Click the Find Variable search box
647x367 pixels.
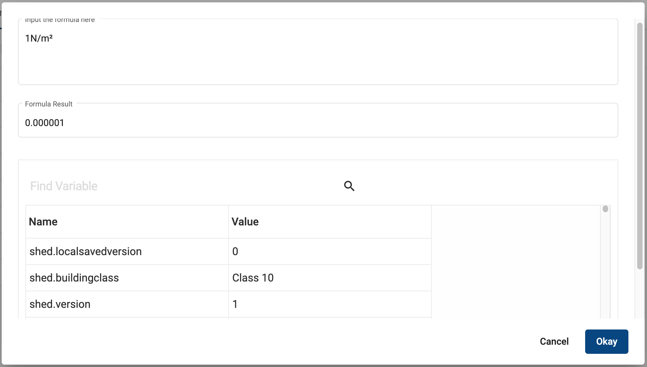click(x=183, y=186)
